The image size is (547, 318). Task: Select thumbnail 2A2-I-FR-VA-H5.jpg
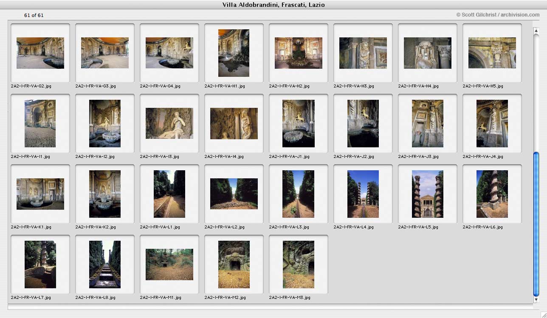pyautogui.click(x=492, y=53)
